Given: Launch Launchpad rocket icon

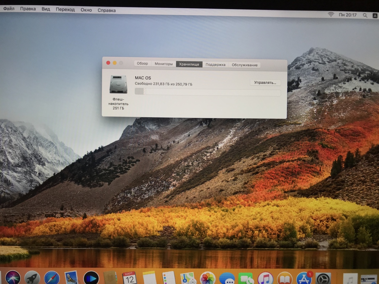Looking at the screenshot, I should pos(32,278).
